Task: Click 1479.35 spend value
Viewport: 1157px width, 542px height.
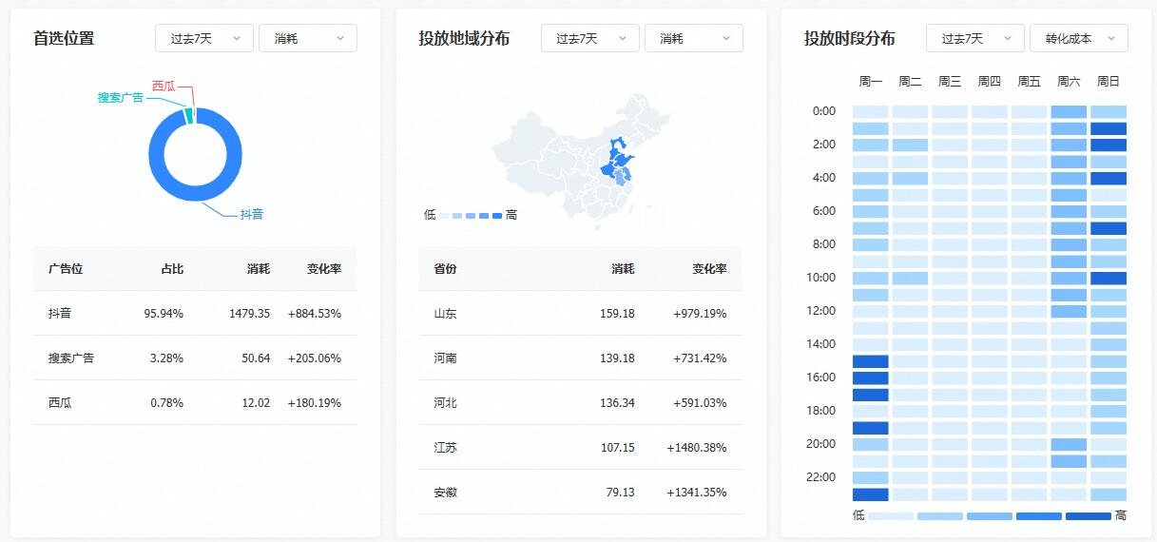Action: (x=250, y=313)
